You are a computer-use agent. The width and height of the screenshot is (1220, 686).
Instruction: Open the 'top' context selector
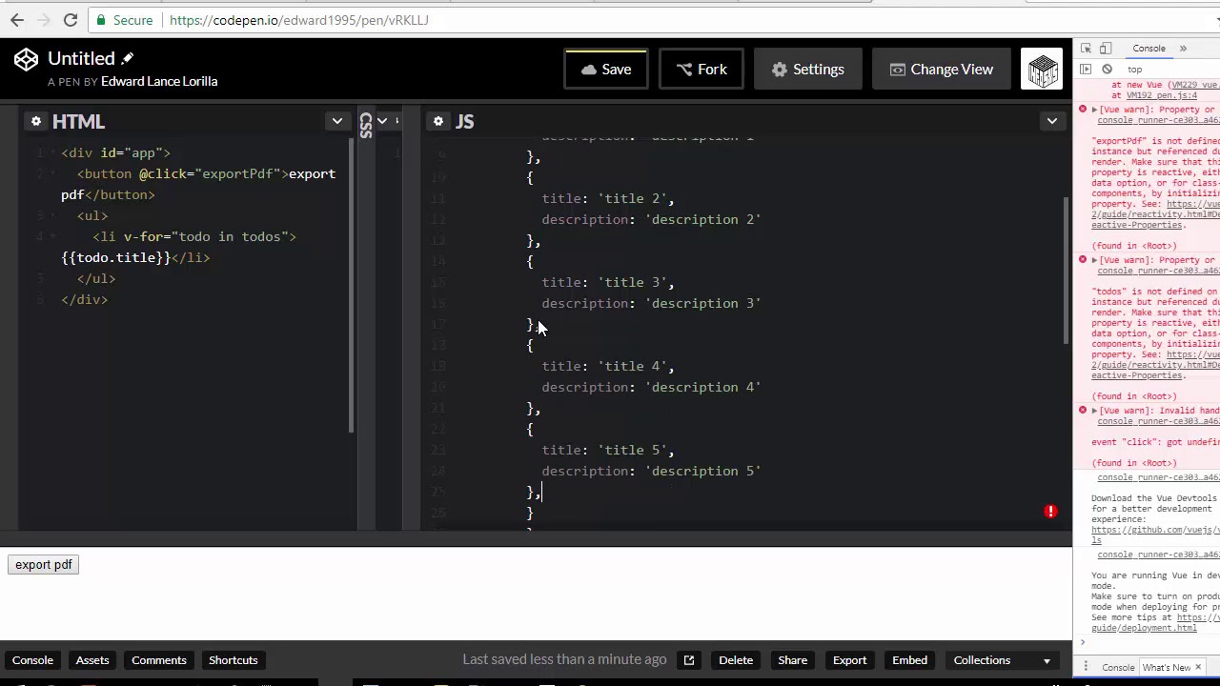tap(1135, 70)
